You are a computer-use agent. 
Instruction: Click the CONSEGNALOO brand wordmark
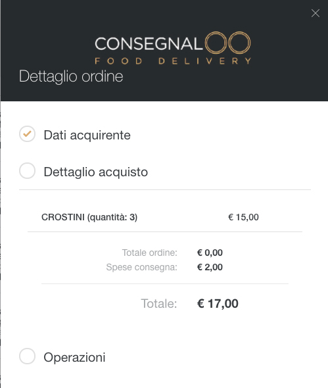coord(173,43)
